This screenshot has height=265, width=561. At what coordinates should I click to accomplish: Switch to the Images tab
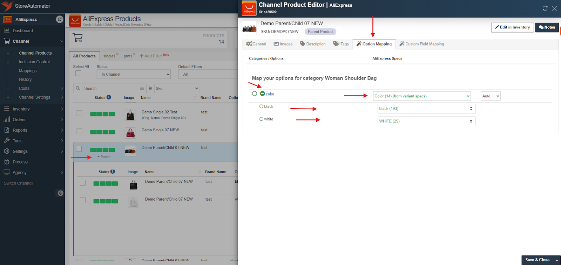[x=283, y=44]
